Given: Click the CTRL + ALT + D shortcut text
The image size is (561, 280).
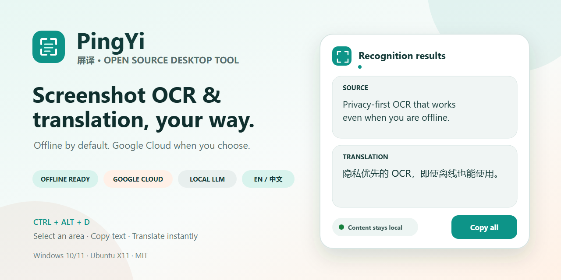Looking at the screenshot, I should tap(61, 222).
